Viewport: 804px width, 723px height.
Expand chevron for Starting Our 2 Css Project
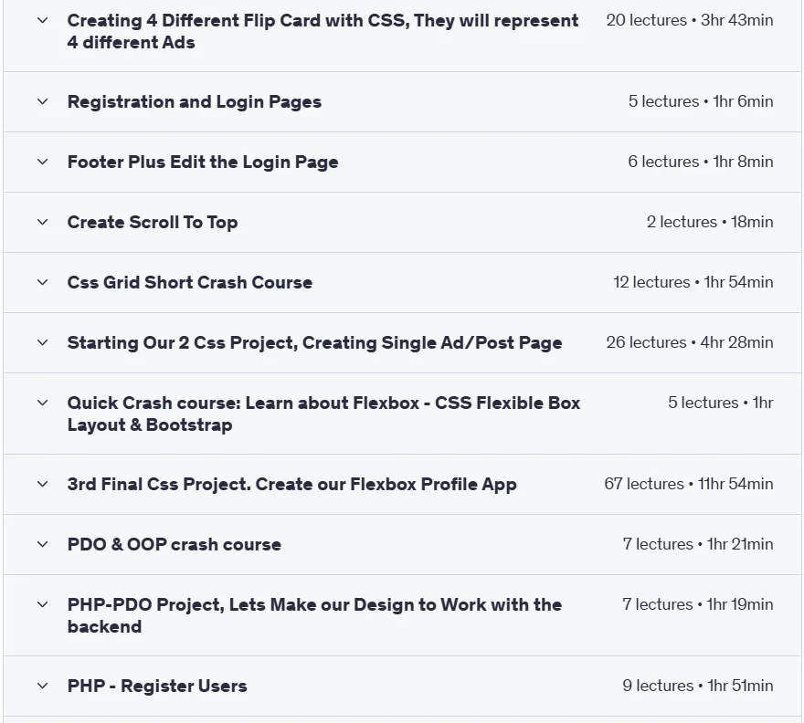point(43,342)
